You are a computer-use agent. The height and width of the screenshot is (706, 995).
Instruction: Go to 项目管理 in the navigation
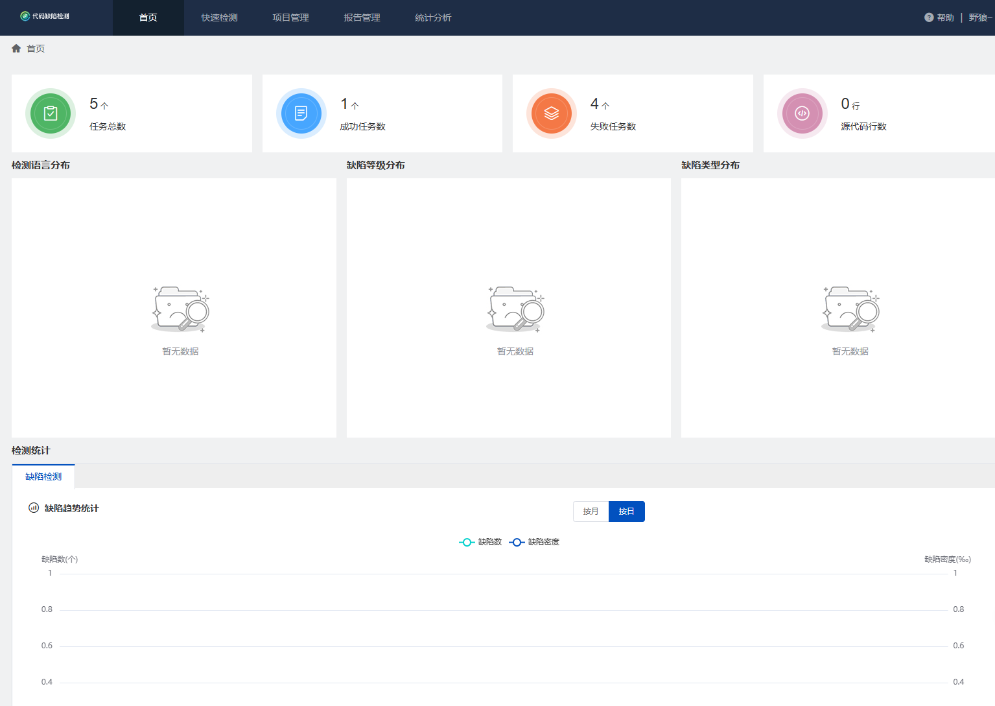[x=290, y=18]
